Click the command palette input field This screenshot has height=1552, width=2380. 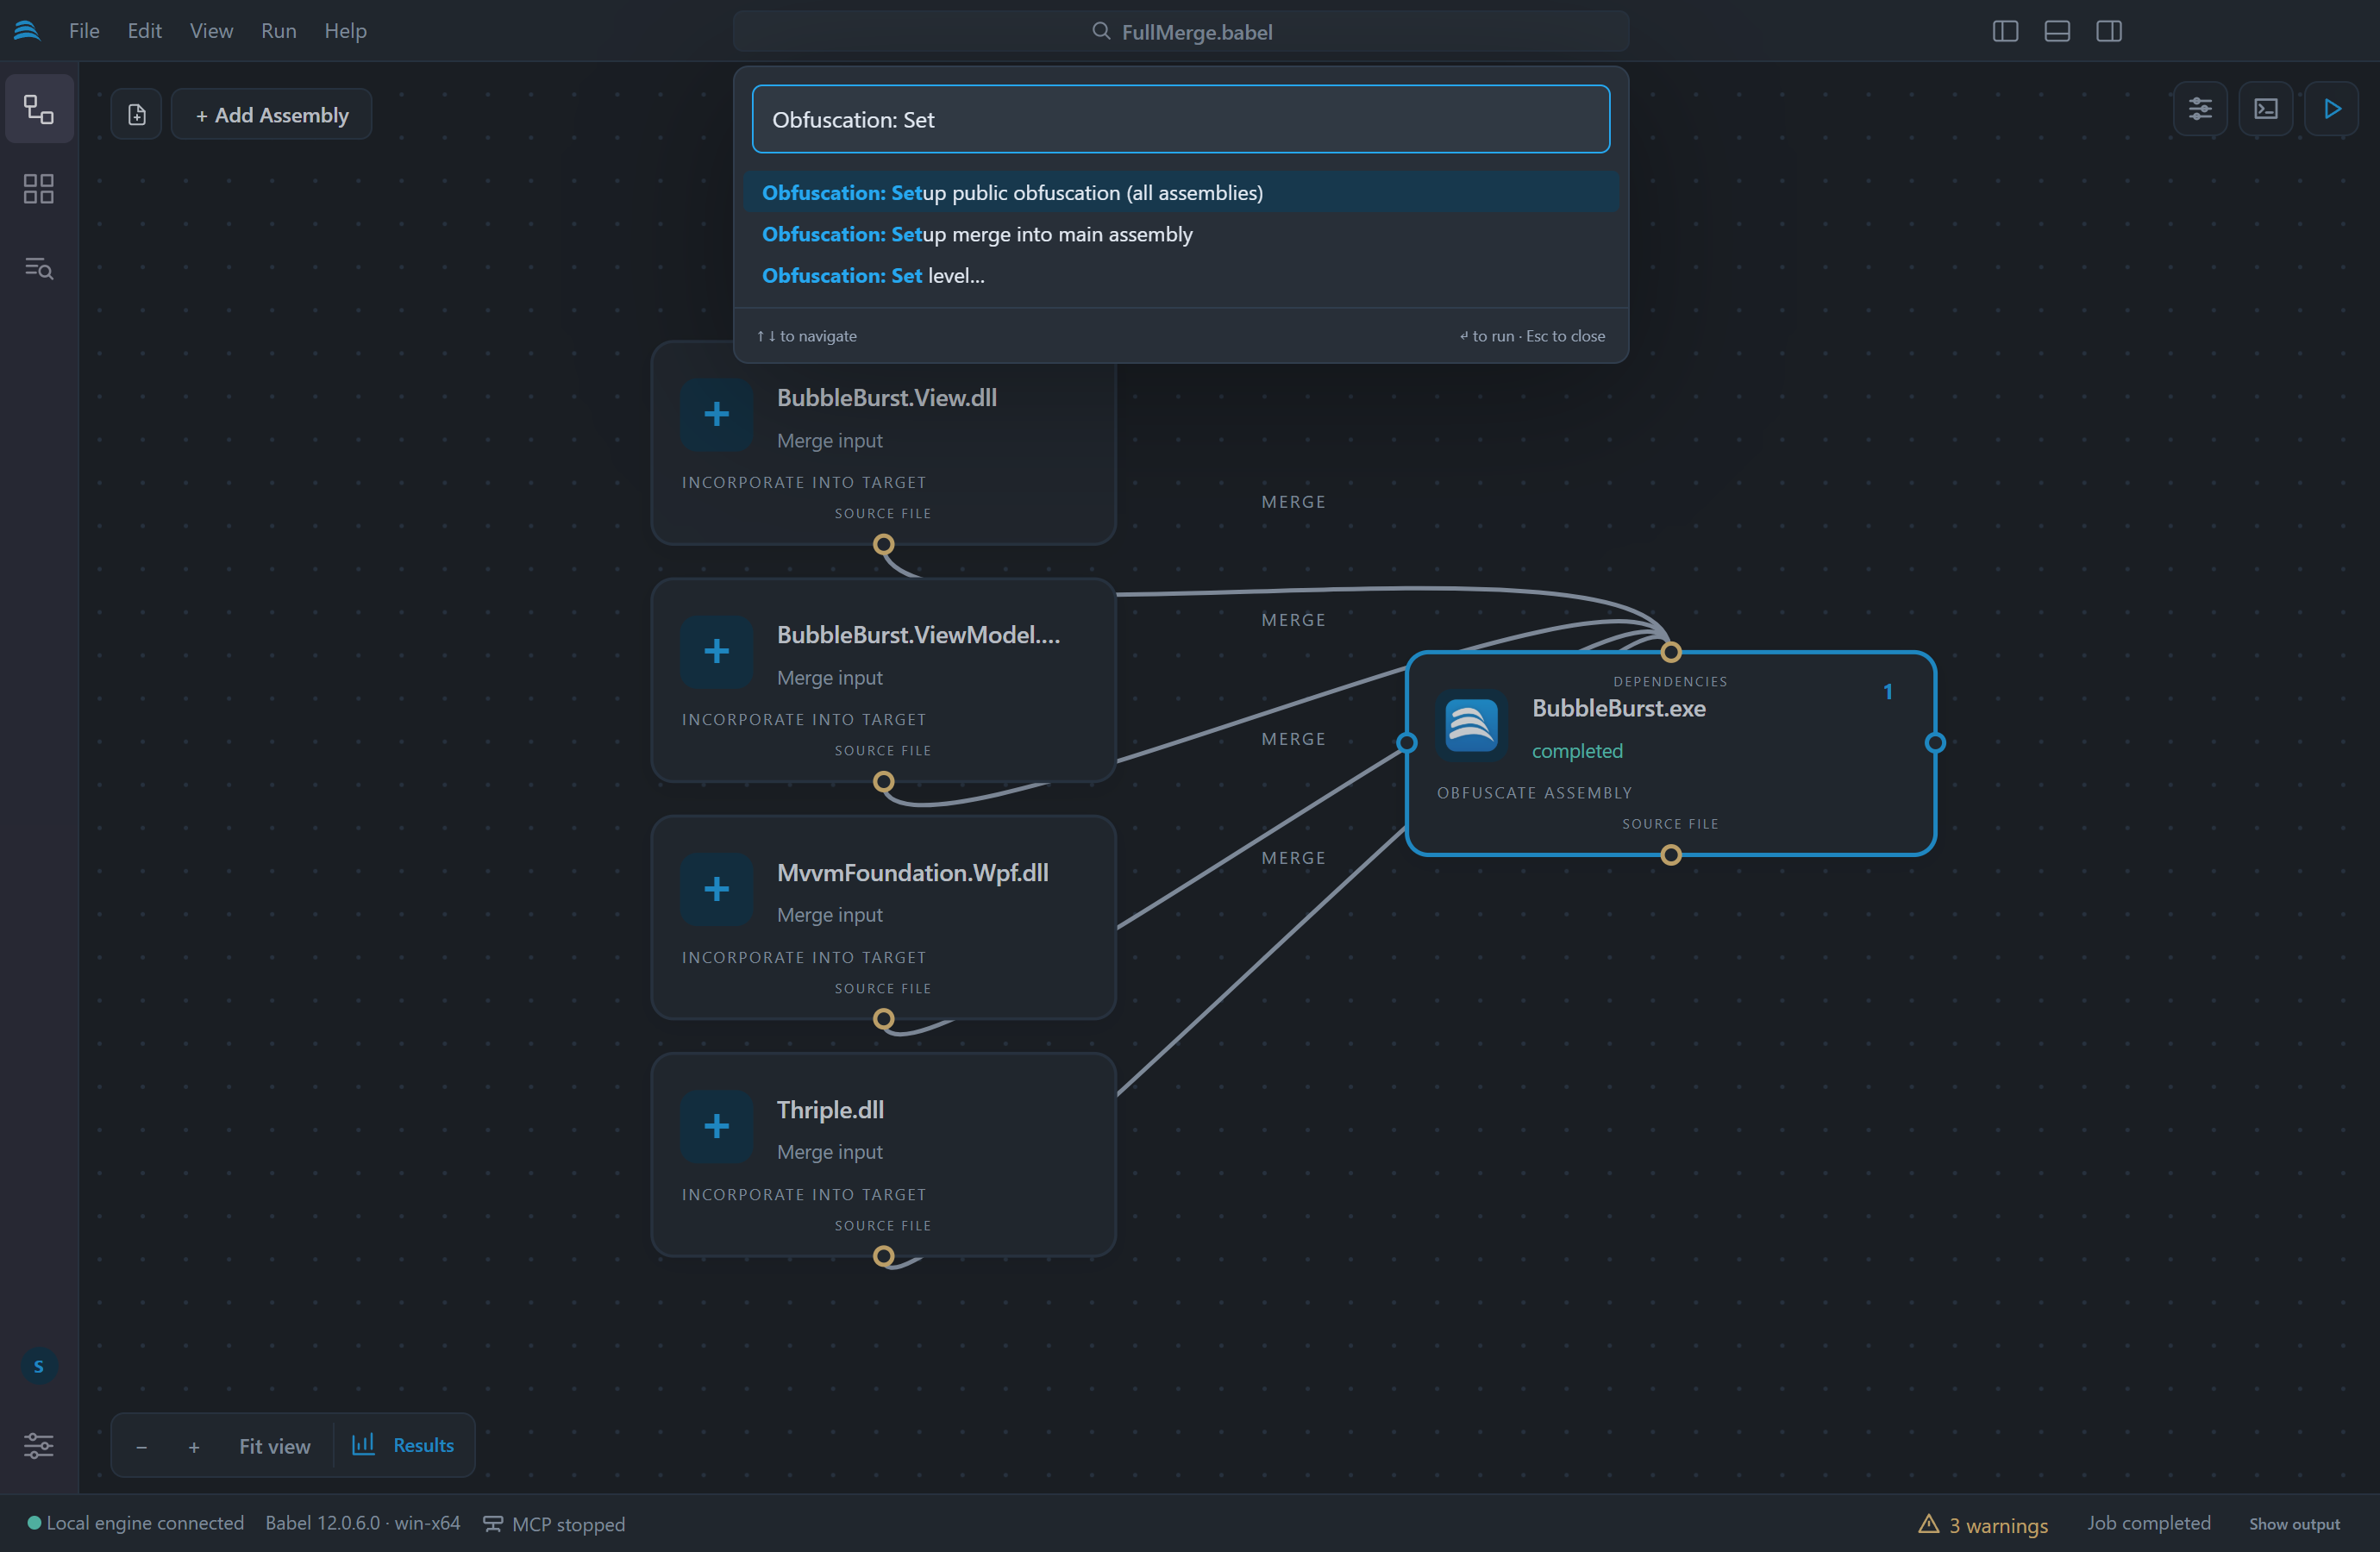[x=1180, y=119]
